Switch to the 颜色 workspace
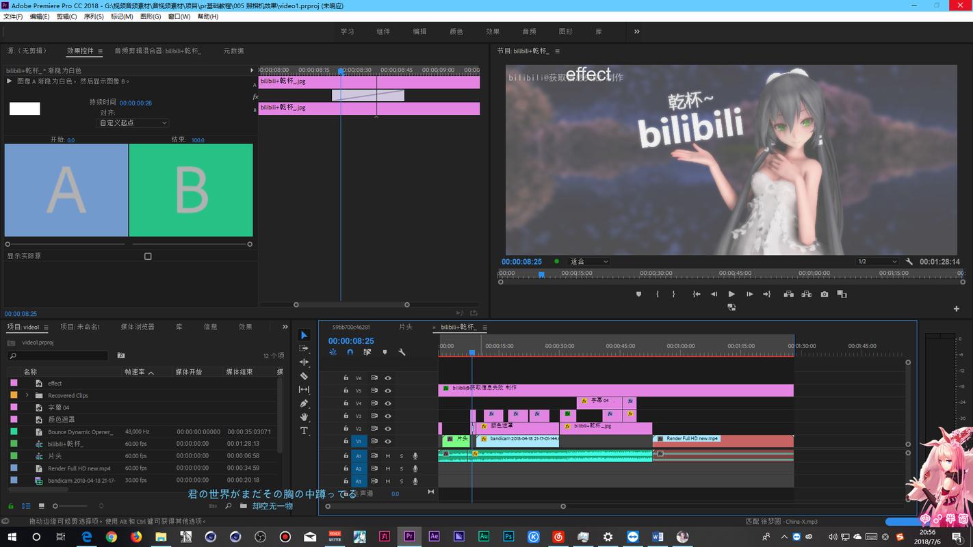This screenshot has height=547, width=973. 456,31
